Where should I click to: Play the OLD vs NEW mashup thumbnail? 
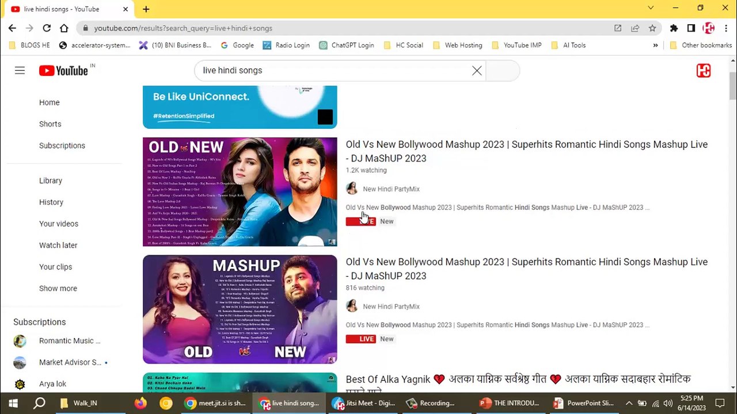(x=240, y=191)
